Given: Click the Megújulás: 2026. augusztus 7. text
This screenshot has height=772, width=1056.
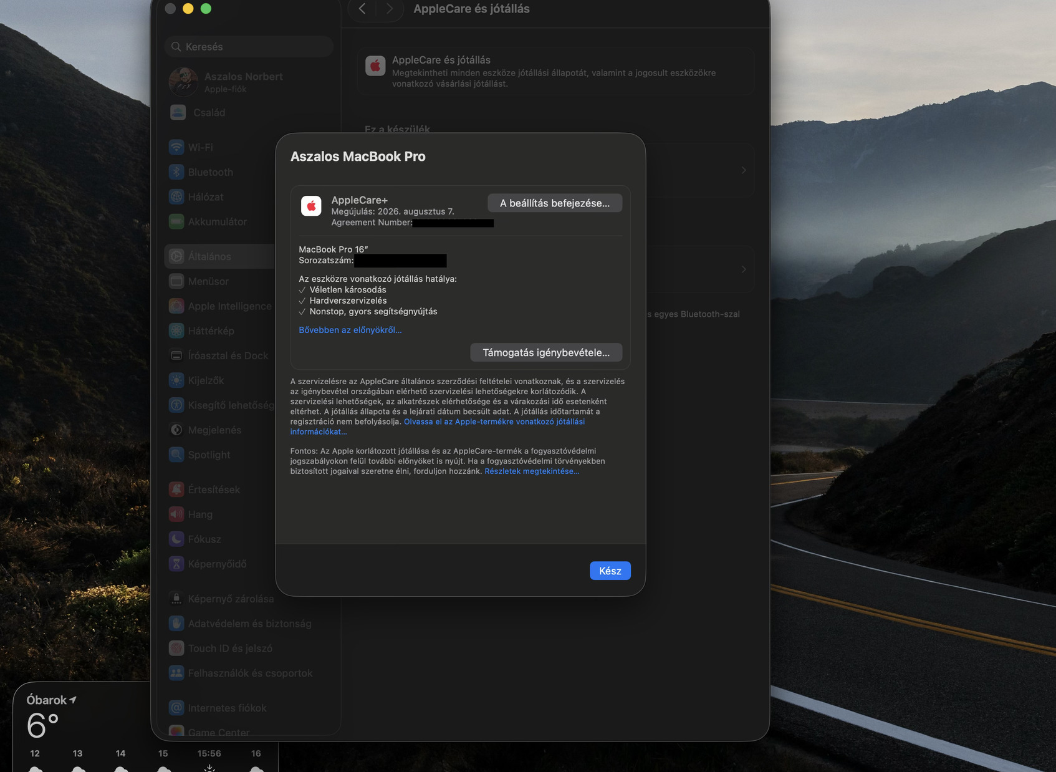Looking at the screenshot, I should (393, 211).
